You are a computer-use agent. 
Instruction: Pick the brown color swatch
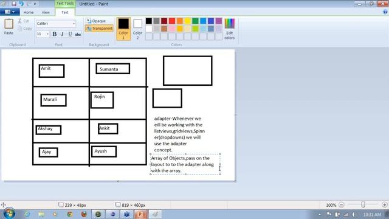164,29
